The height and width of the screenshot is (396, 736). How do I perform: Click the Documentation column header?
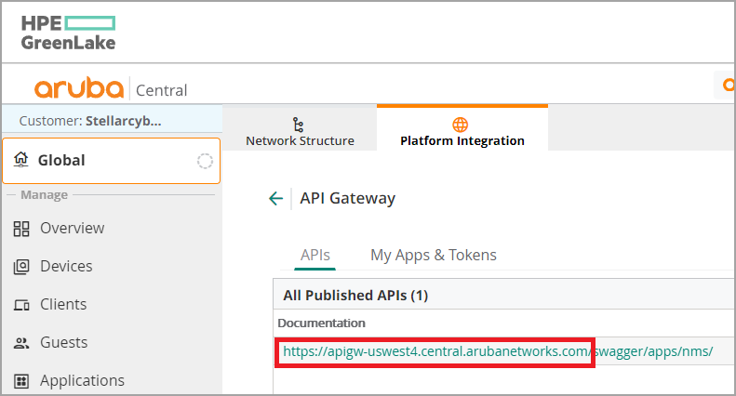[x=324, y=323]
